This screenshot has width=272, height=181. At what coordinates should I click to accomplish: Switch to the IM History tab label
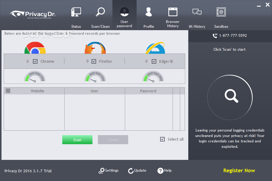[x=197, y=27]
